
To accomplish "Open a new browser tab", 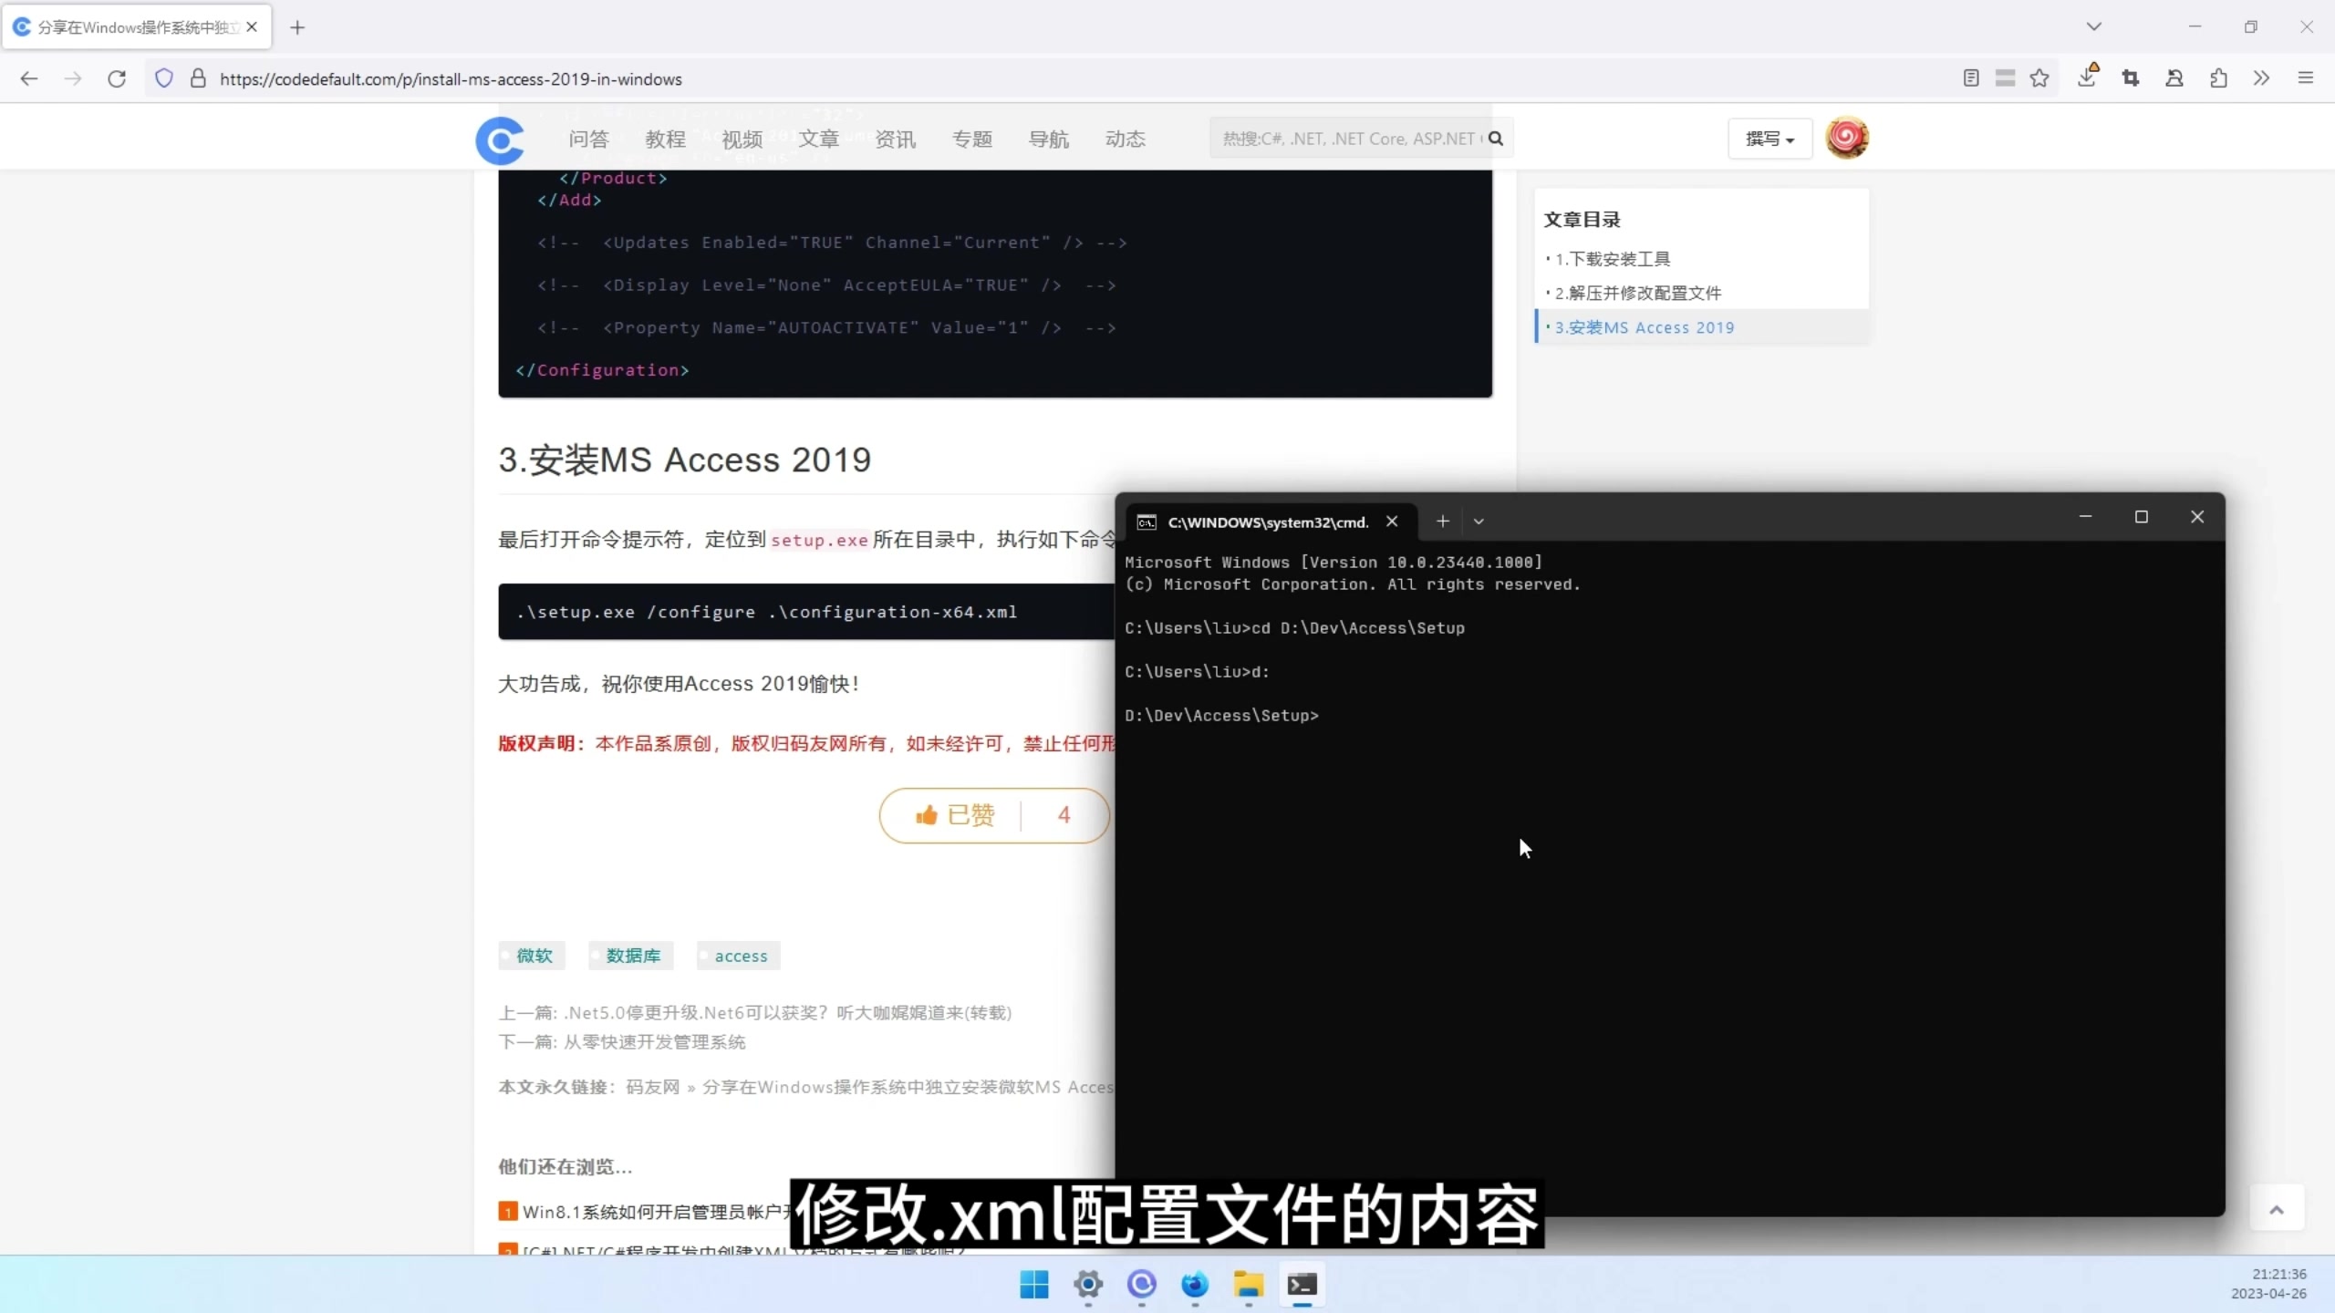I will click(297, 27).
